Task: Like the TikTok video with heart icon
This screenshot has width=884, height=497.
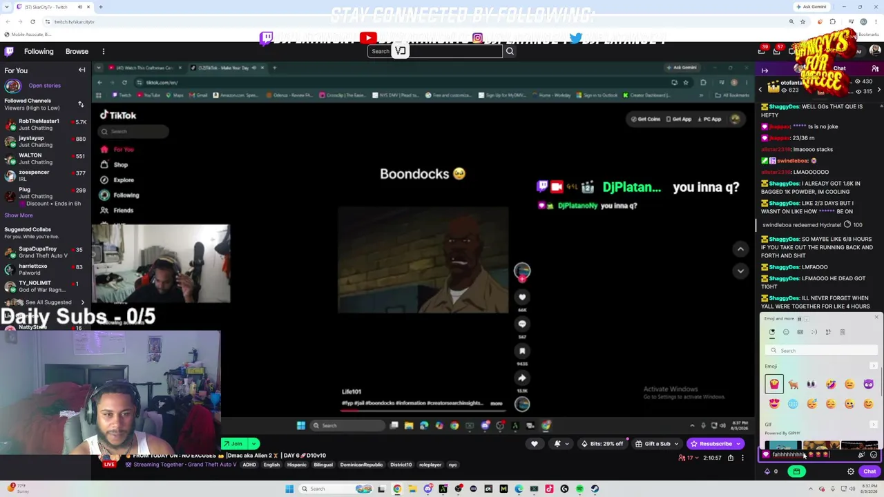Action: 522,297
